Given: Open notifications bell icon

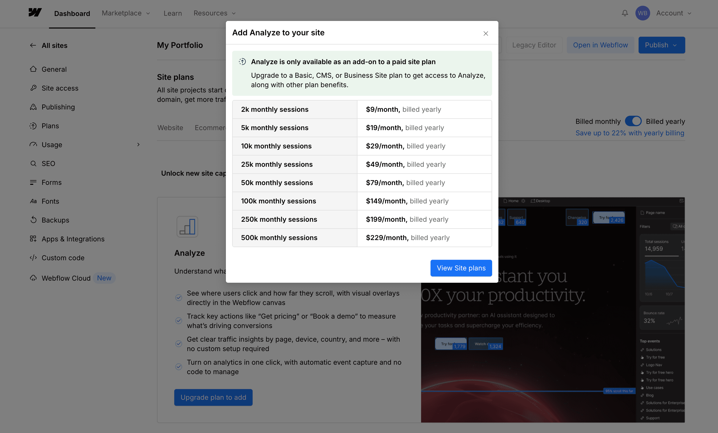Looking at the screenshot, I should coord(625,13).
